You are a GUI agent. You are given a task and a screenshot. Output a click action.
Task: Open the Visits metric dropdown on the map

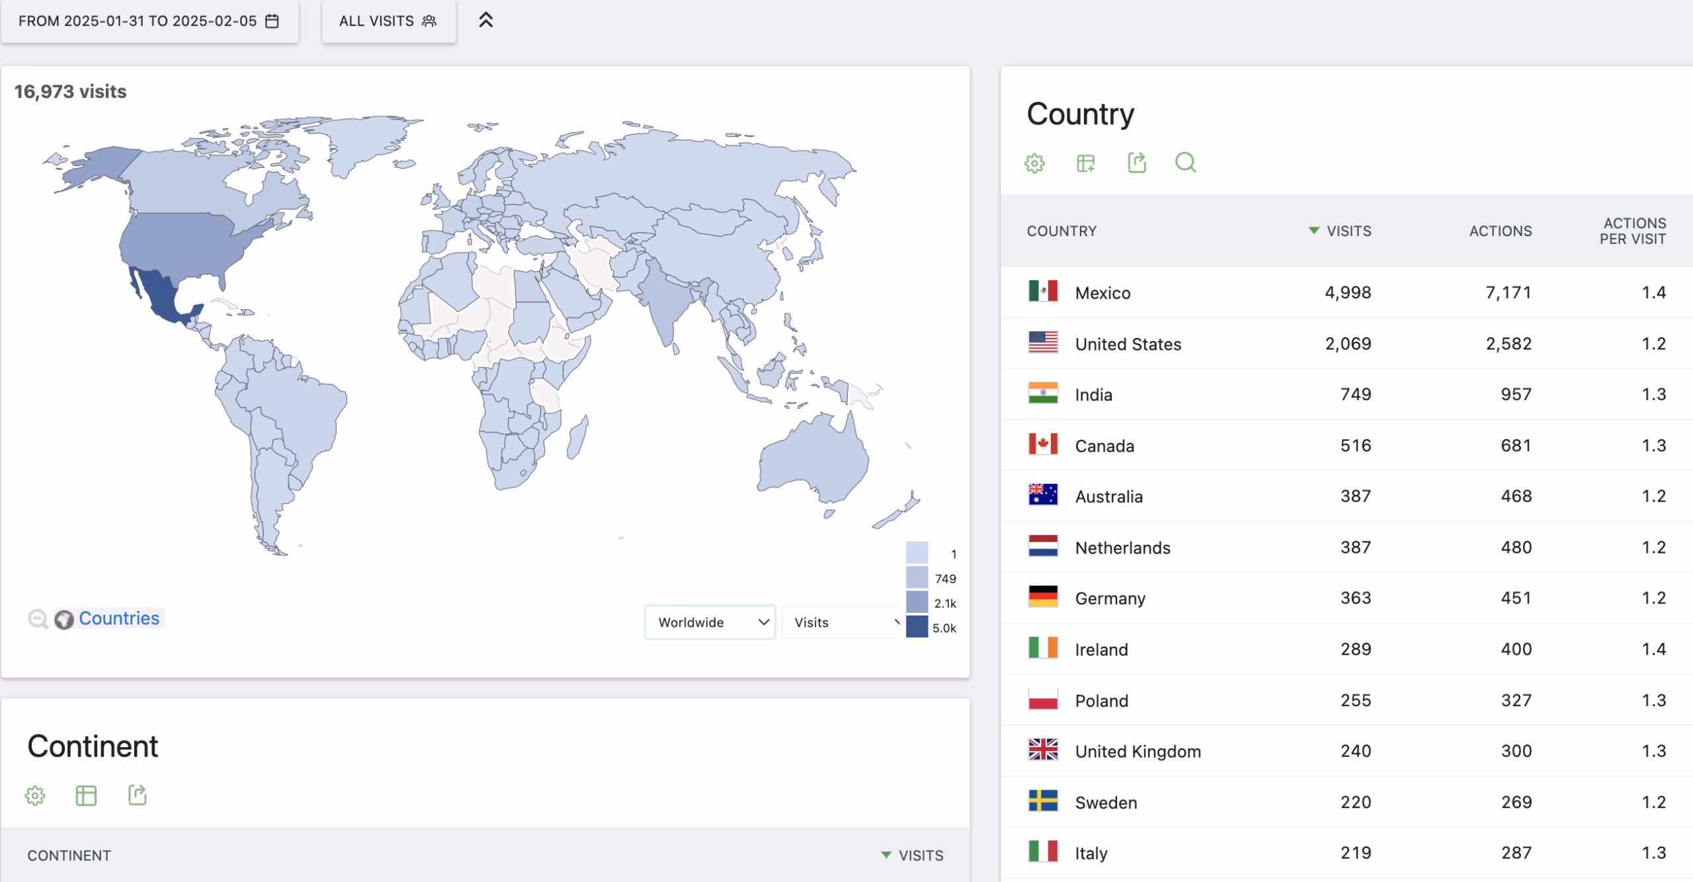click(x=843, y=622)
